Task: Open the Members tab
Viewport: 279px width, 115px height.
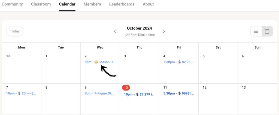Action: click(92, 4)
